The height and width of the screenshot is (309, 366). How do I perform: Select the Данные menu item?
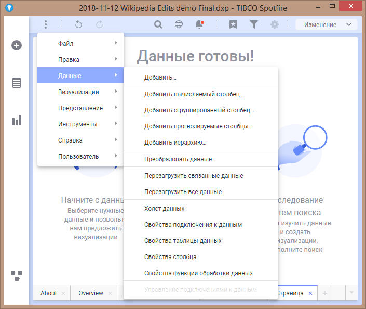80,75
